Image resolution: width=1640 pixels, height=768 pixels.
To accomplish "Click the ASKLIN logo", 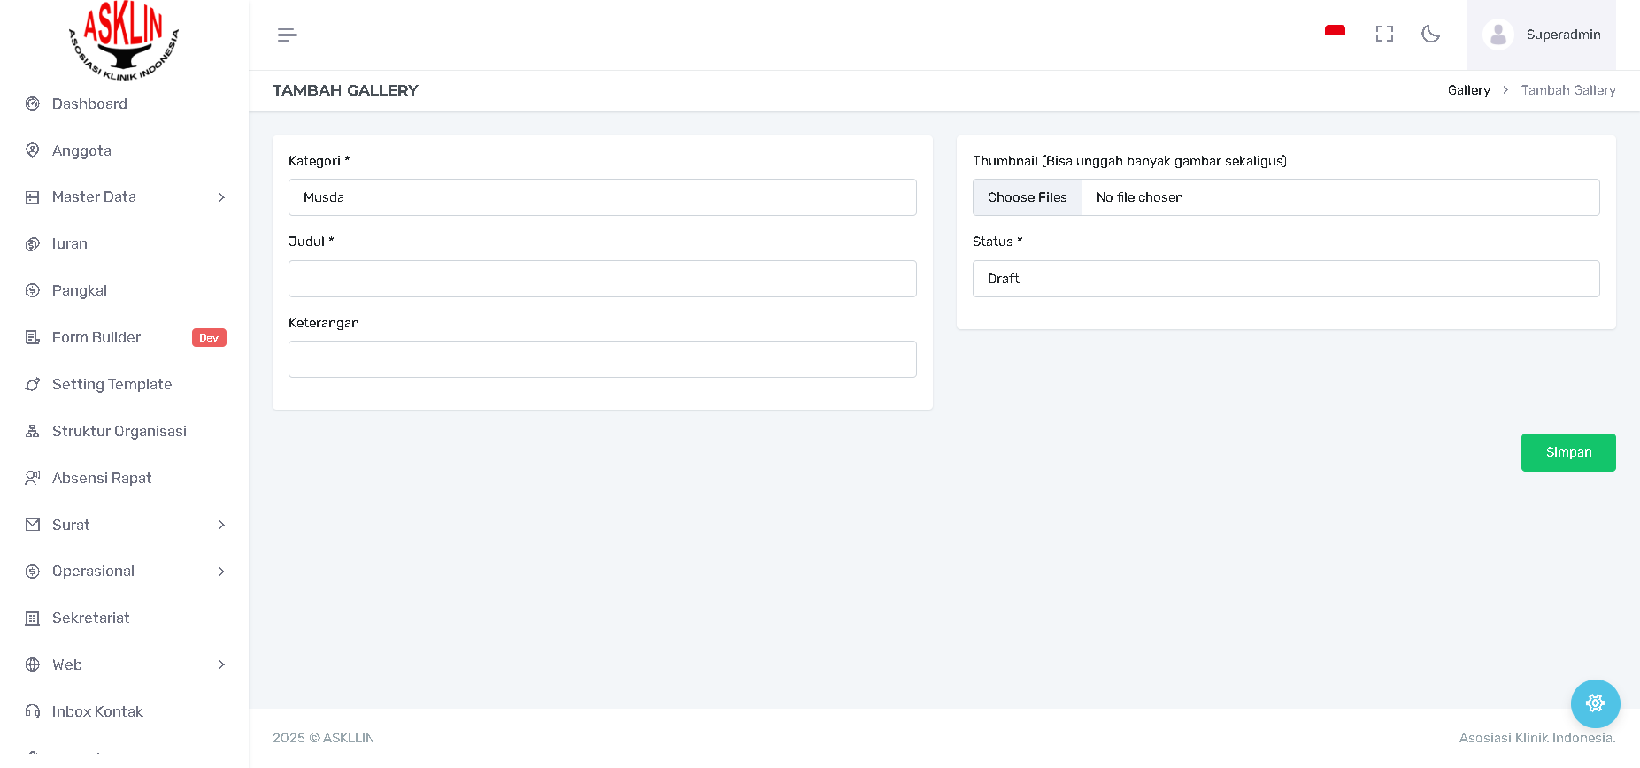I will tap(124, 41).
